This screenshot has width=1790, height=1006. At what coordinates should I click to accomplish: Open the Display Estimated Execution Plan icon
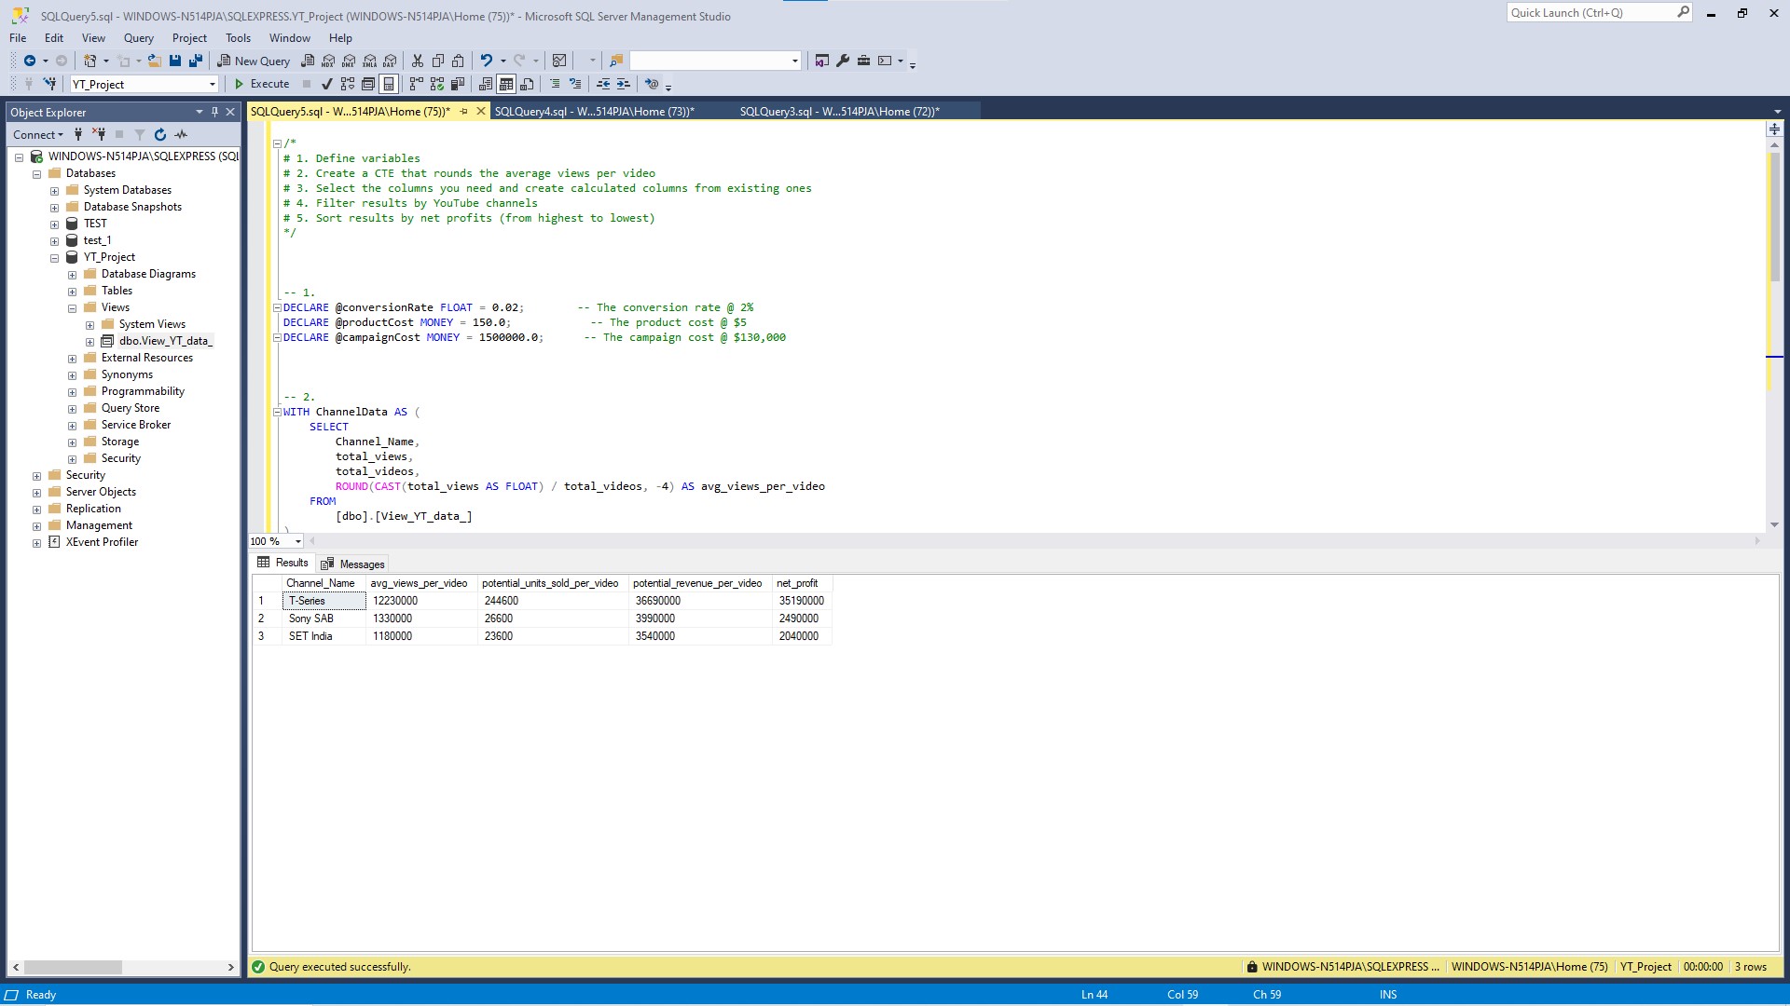coord(348,84)
